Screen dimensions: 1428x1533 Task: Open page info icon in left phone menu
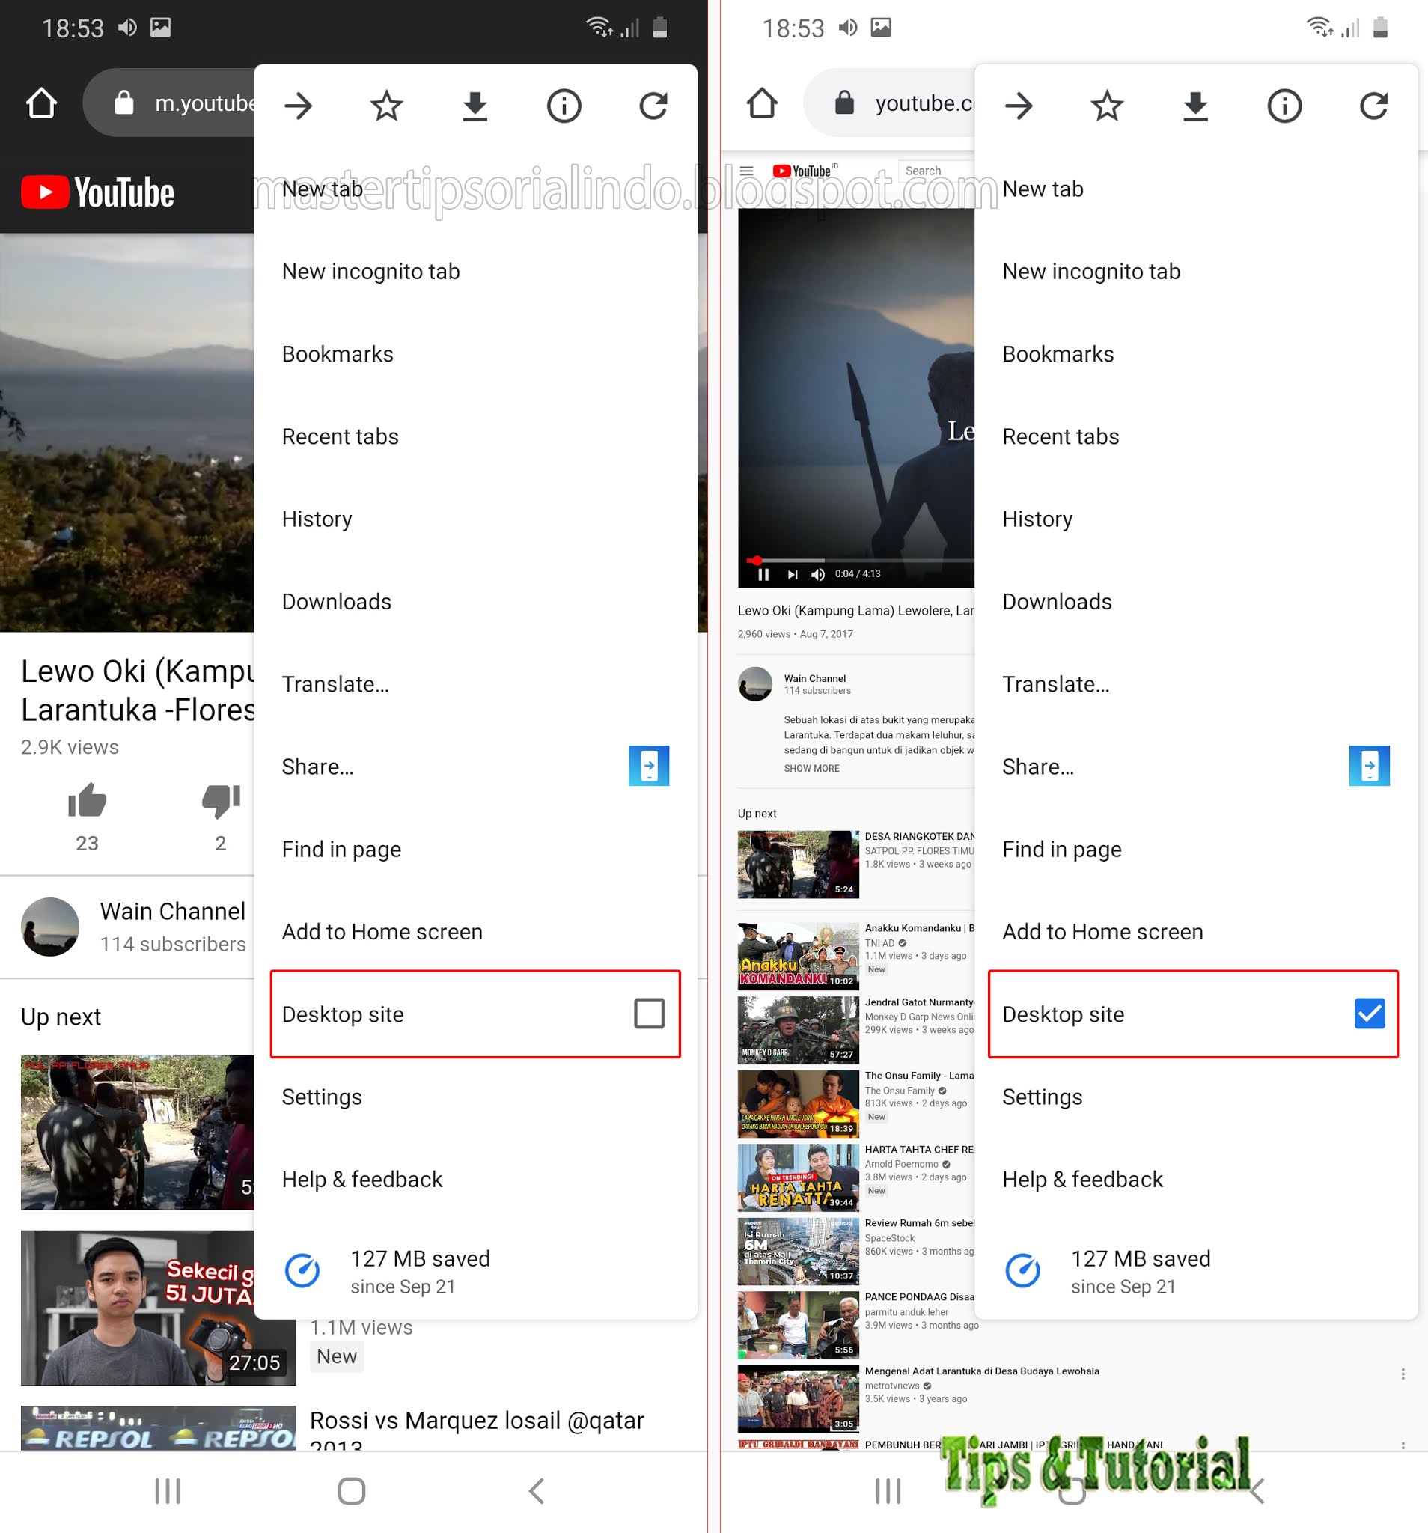(x=564, y=106)
